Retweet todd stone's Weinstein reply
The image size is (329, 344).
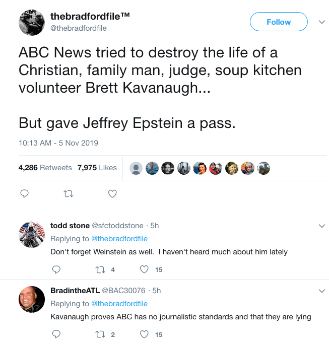(100, 269)
